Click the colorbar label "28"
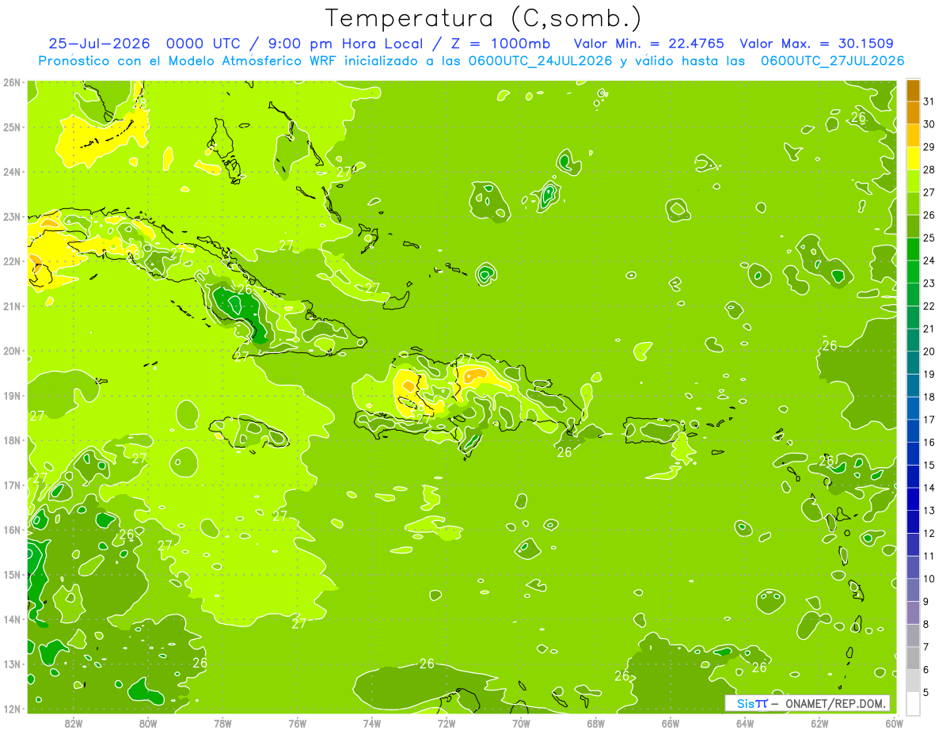 (929, 169)
